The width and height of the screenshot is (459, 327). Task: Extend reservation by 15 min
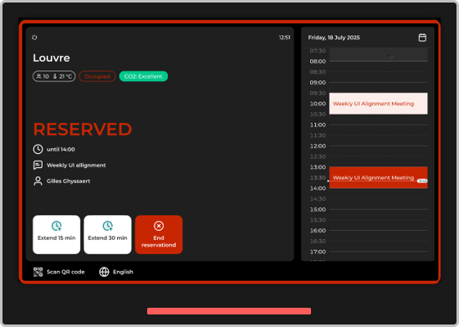click(57, 234)
